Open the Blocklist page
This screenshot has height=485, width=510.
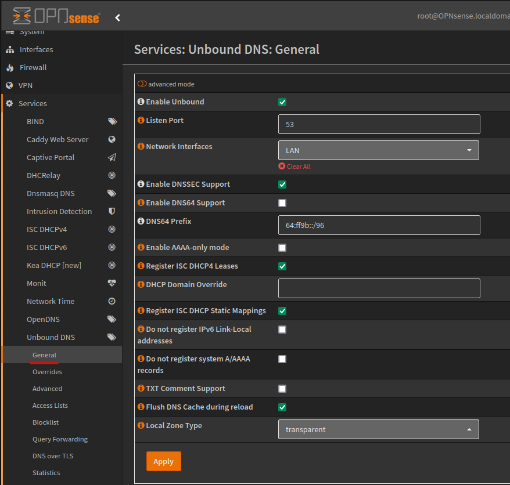(x=62, y=422)
